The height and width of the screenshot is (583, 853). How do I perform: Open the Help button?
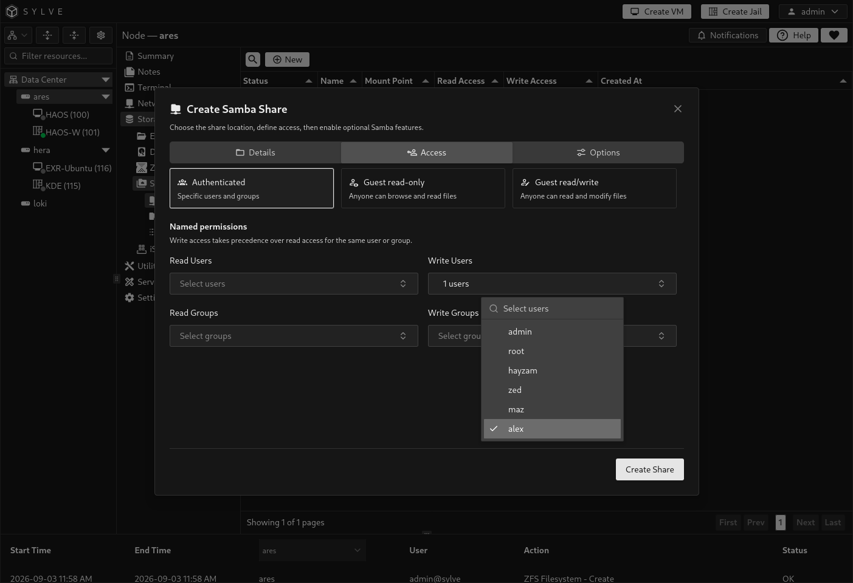coord(794,35)
